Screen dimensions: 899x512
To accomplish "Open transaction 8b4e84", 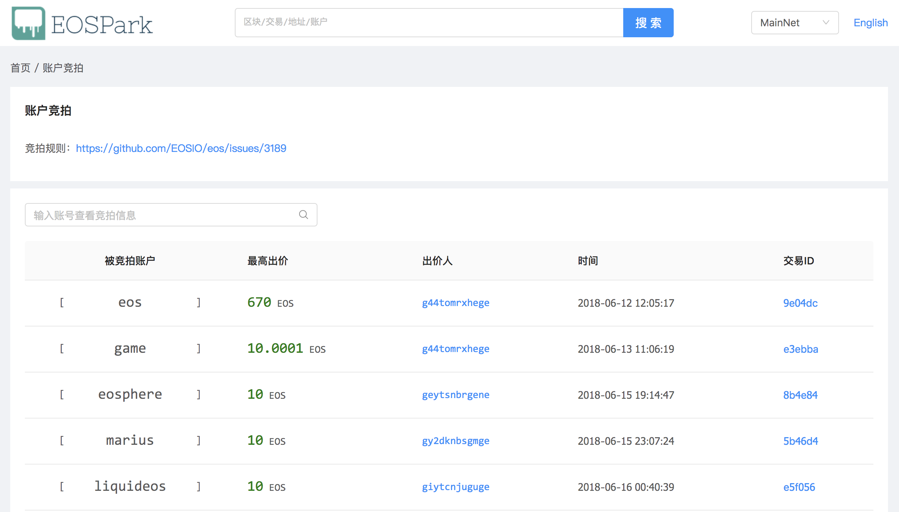I will tap(800, 395).
